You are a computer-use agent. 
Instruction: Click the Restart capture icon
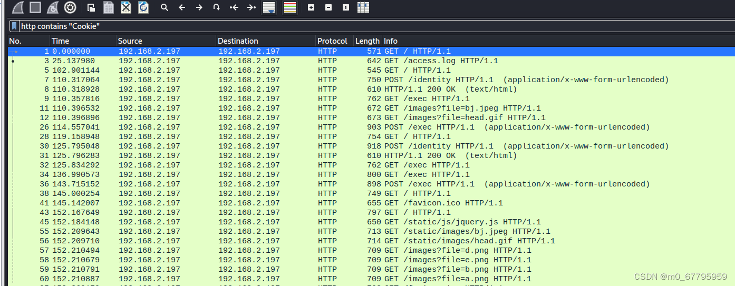coord(53,7)
